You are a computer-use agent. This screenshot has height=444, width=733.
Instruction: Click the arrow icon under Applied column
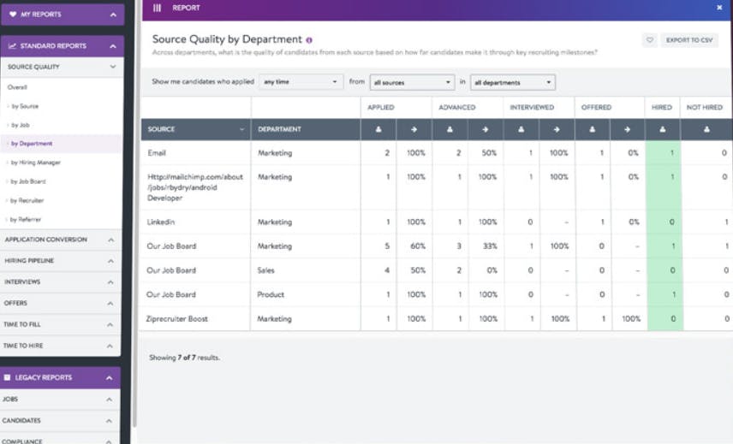[x=414, y=129]
